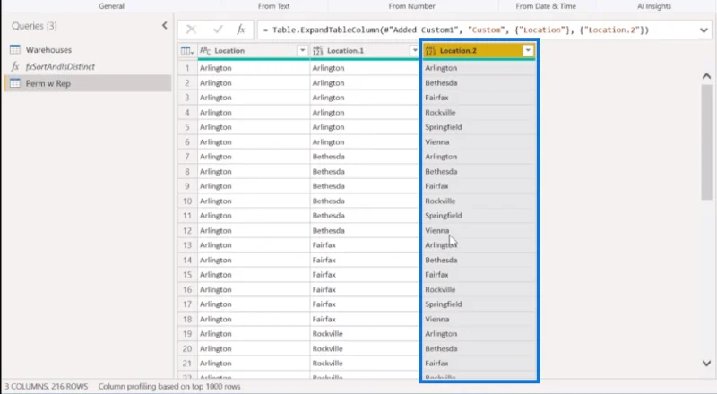This screenshot has width=717, height=394.
Task: Click the vertical scrollbar thumb
Action: click(706, 141)
